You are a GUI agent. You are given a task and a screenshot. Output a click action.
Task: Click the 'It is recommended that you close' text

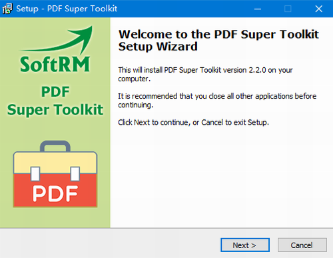click(x=217, y=100)
